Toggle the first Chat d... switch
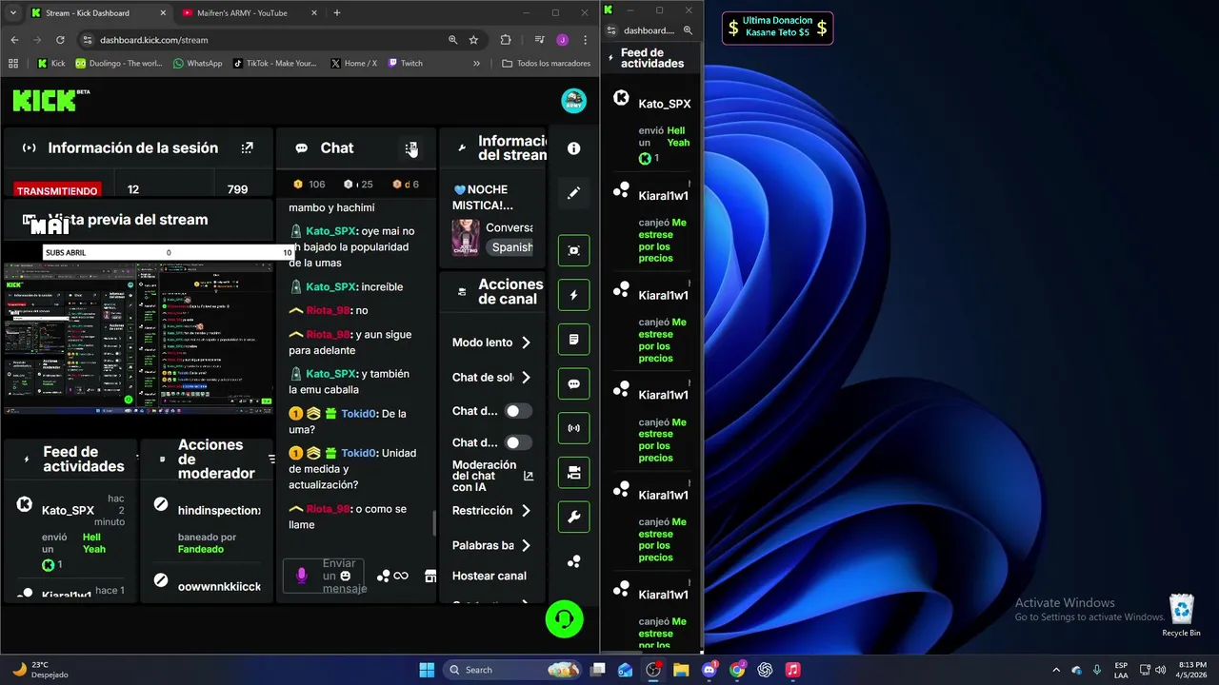This screenshot has width=1219, height=685. (x=518, y=411)
